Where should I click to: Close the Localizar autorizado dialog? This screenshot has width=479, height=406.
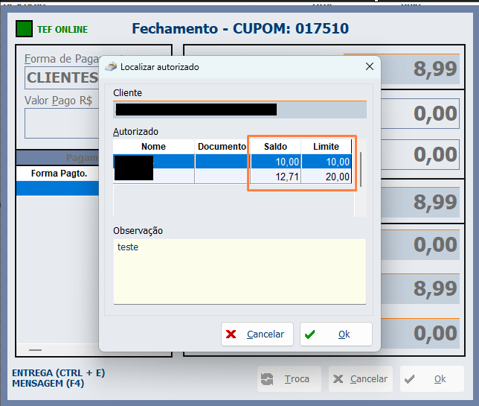click(x=369, y=66)
